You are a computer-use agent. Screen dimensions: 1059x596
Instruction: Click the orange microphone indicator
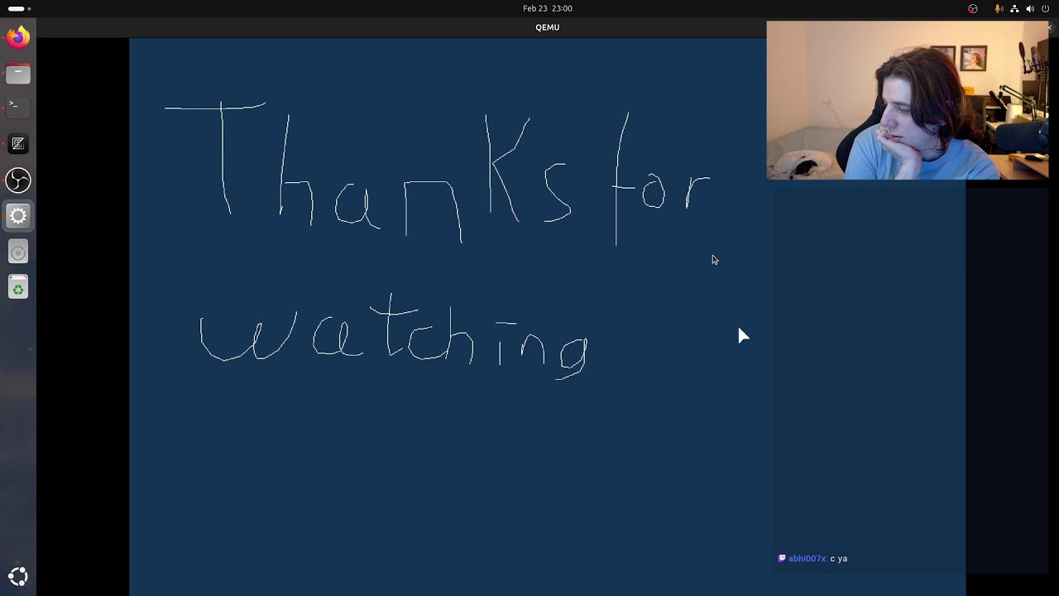(x=999, y=8)
